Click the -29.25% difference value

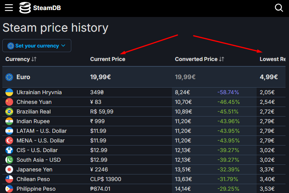[229, 189]
